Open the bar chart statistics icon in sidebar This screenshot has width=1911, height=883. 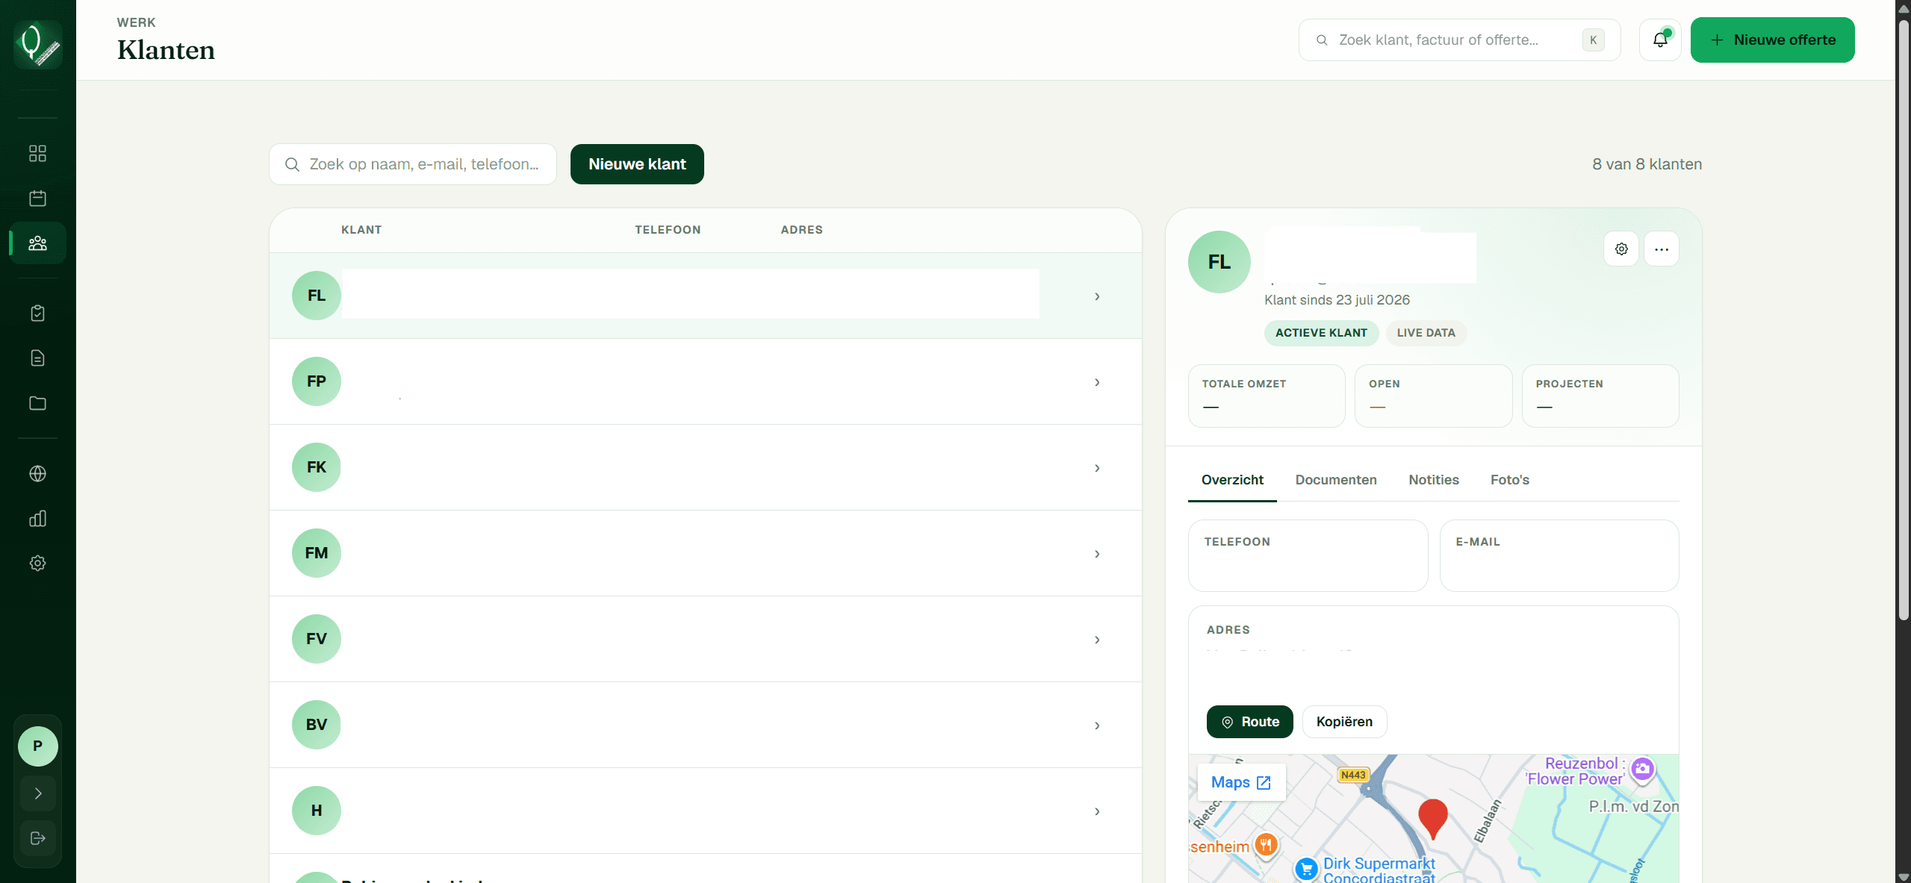[x=37, y=519]
